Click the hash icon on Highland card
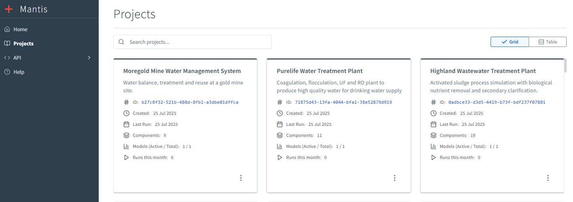The height and width of the screenshot is (202, 573). (434, 102)
